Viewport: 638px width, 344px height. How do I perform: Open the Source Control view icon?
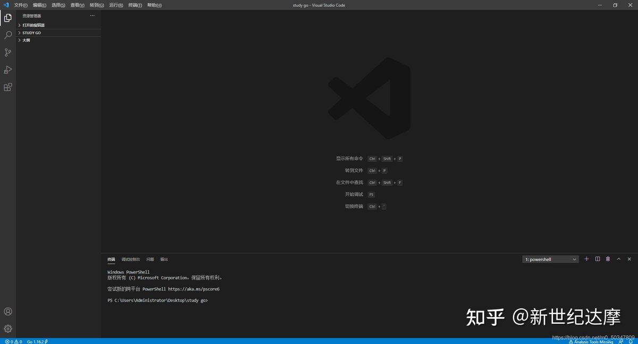(8, 53)
